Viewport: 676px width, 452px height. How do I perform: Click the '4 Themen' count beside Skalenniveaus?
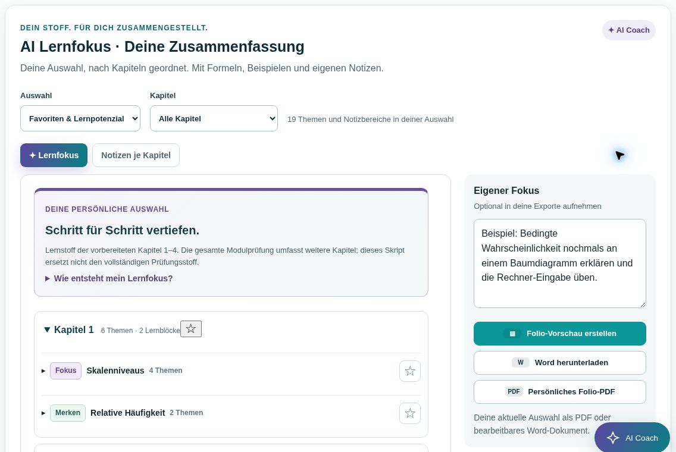(165, 371)
